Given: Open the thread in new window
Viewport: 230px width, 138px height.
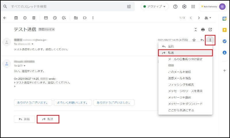Looking at the screenshot, I should pyautogui.click(x=210, y=30).
